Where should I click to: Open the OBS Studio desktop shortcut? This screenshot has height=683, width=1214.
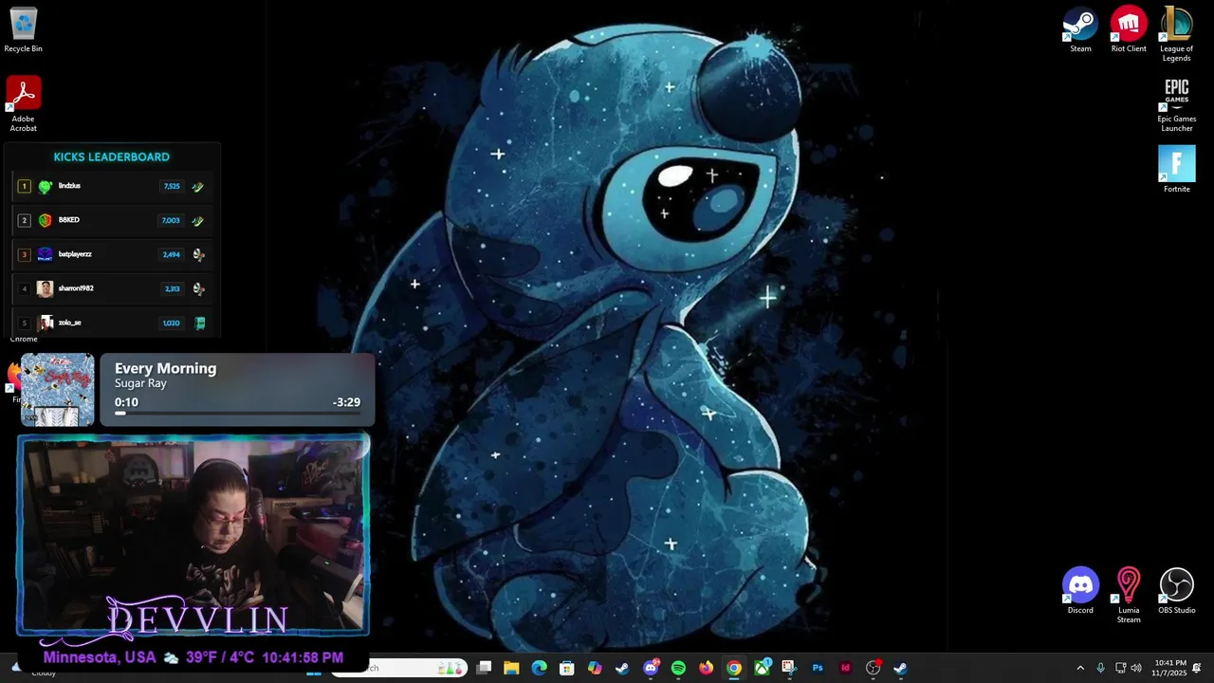1177,592
